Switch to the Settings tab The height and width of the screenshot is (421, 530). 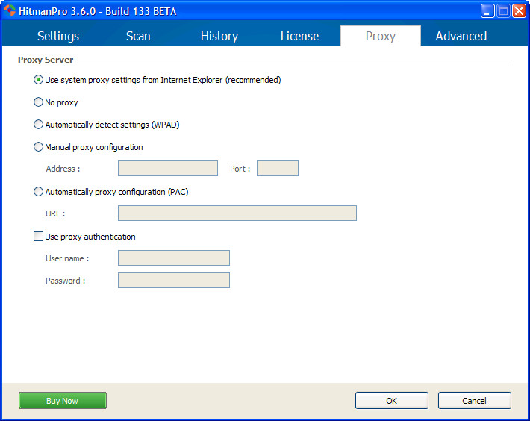(57, 36)
